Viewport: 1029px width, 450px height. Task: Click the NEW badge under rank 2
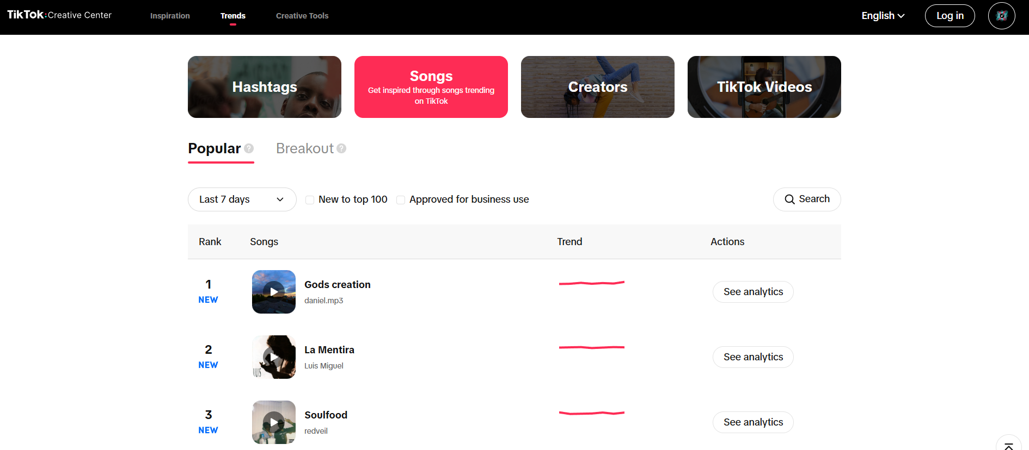[x=208, y=365]
